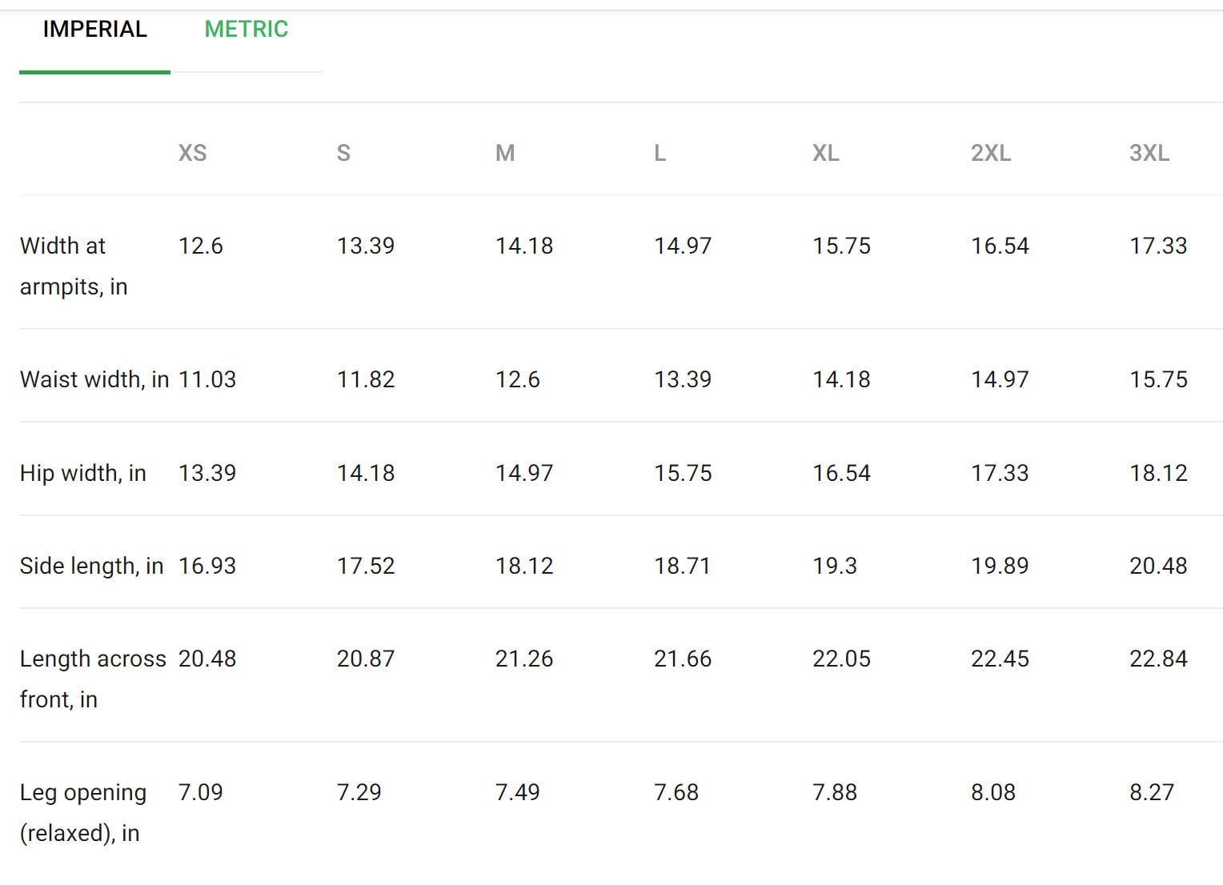Switch to the METRIC tab

coord(246,30)
